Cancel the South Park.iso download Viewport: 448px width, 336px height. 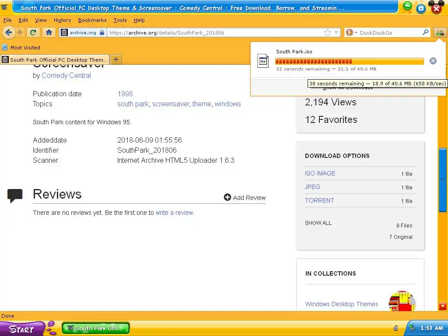click(x=433, y=61)
